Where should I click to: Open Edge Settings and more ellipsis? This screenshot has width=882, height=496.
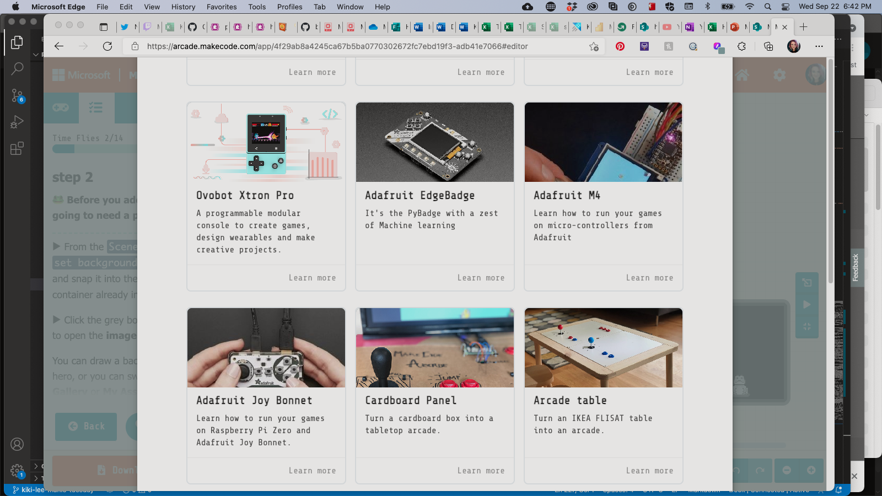click(819, 46)
